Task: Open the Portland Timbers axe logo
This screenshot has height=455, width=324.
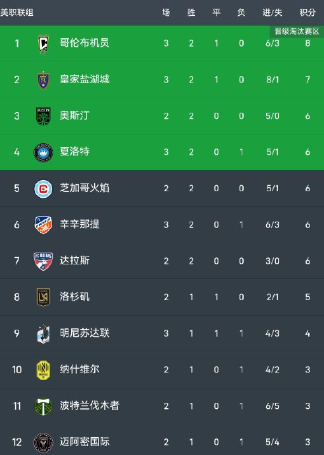Action: pos(43,406)
